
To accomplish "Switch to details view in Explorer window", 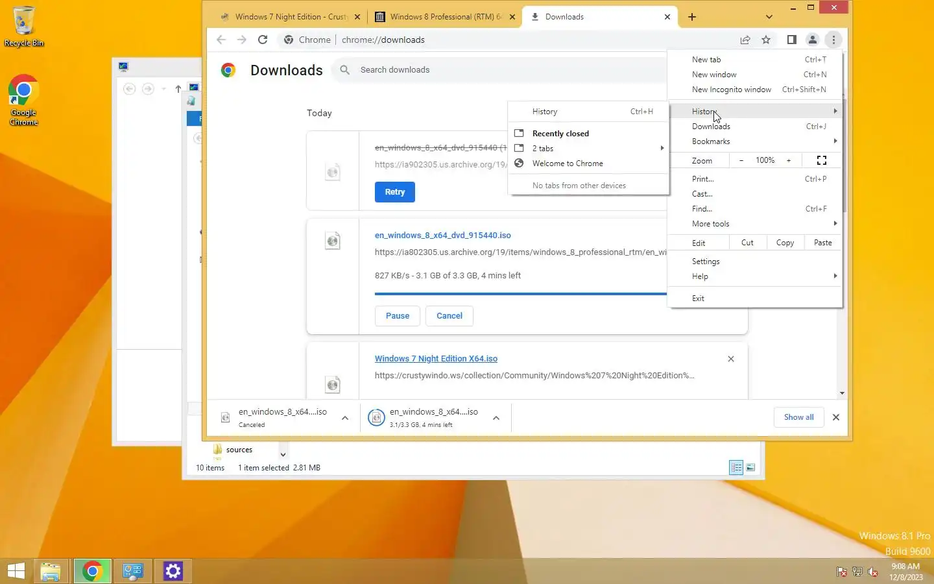I will 736,467.
